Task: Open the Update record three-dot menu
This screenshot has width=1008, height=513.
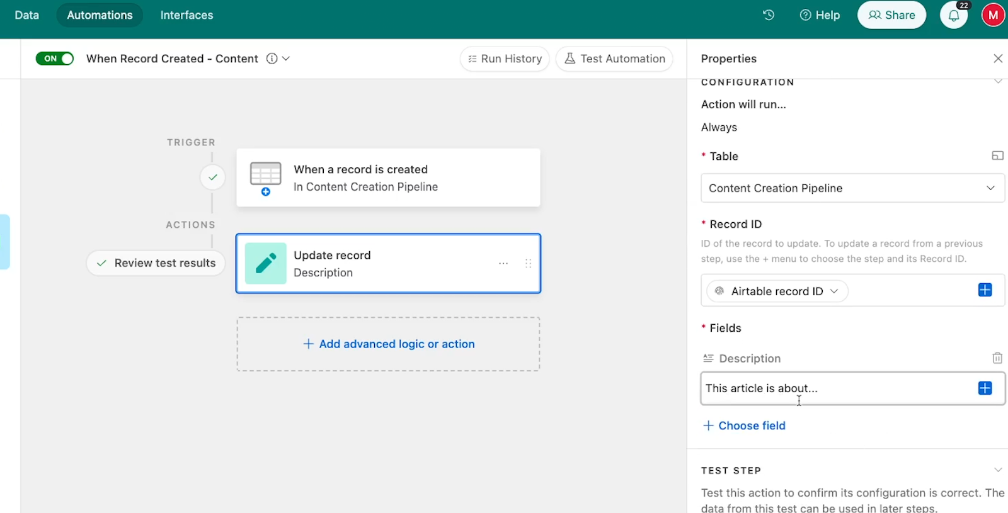Action: 503,264
